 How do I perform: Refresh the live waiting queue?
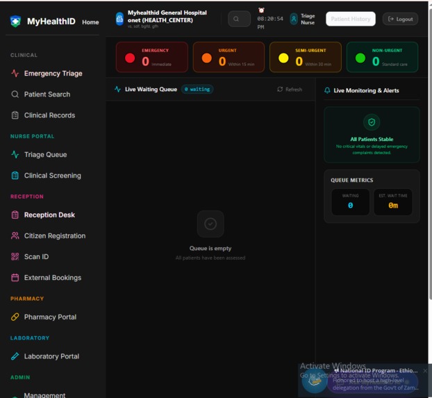[x=290, y=90]
